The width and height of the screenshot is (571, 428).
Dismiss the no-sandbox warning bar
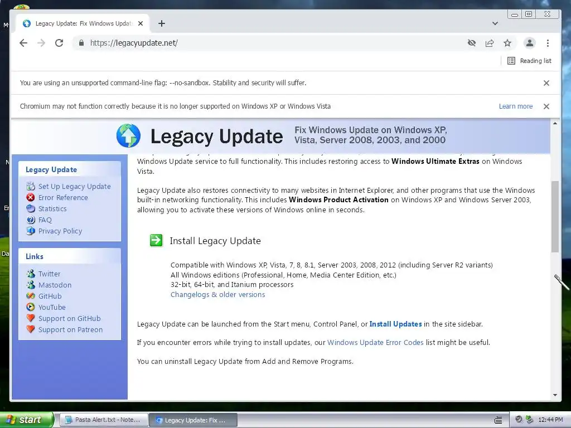[x=546, y=83]
